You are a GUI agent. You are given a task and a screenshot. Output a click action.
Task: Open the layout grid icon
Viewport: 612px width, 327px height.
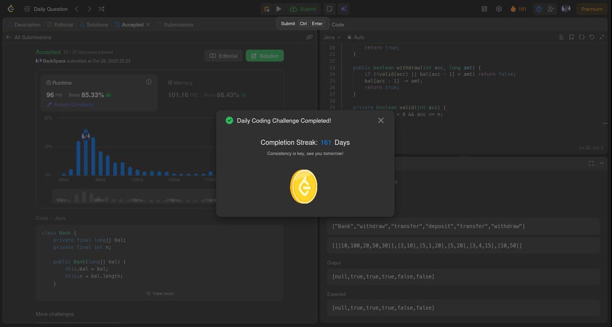pos(484,9)
